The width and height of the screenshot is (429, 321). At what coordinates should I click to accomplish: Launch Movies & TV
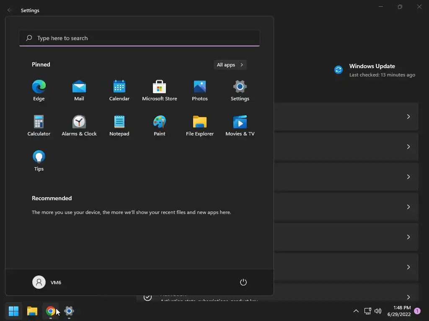coord(240,126)
